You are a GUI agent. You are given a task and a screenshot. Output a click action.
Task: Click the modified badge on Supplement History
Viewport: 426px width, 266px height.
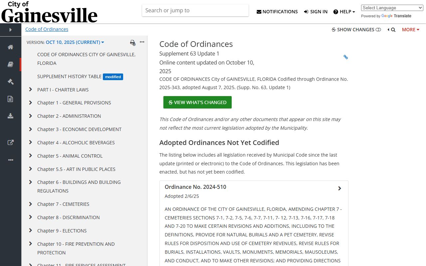[x=113, y=77]
